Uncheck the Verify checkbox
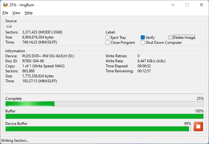This screenshot has width=209, height=144. click(143, 38)
